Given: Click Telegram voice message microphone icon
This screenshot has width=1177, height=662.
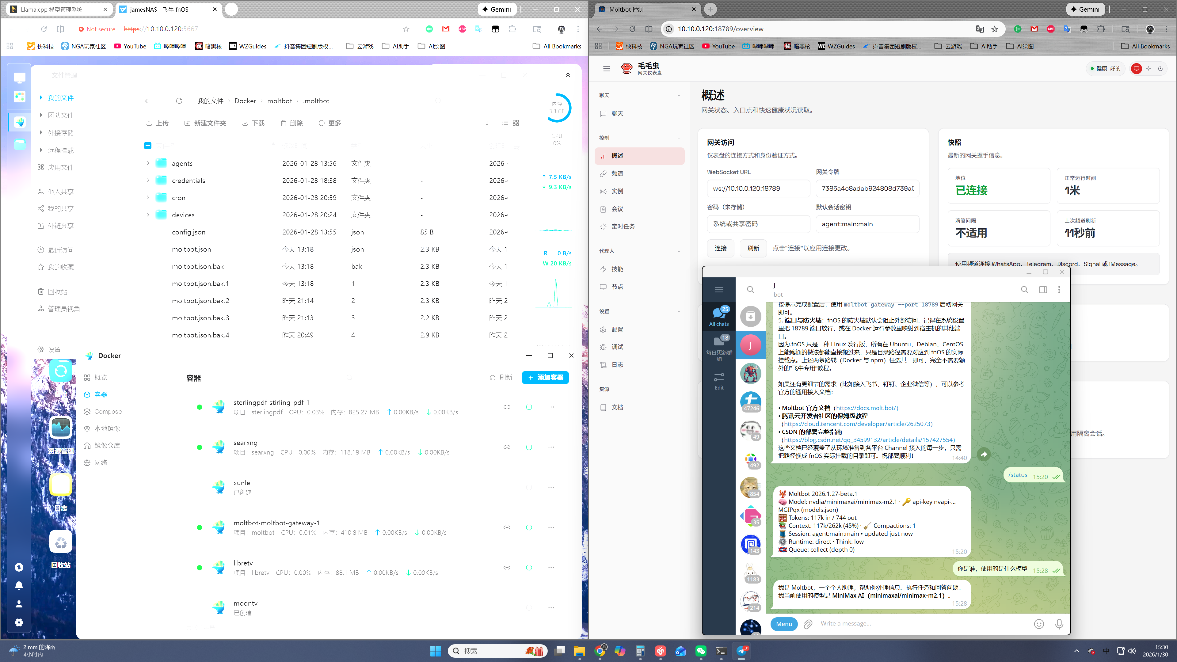Looking at the screenshot, I should click(x=1059, y=624).
